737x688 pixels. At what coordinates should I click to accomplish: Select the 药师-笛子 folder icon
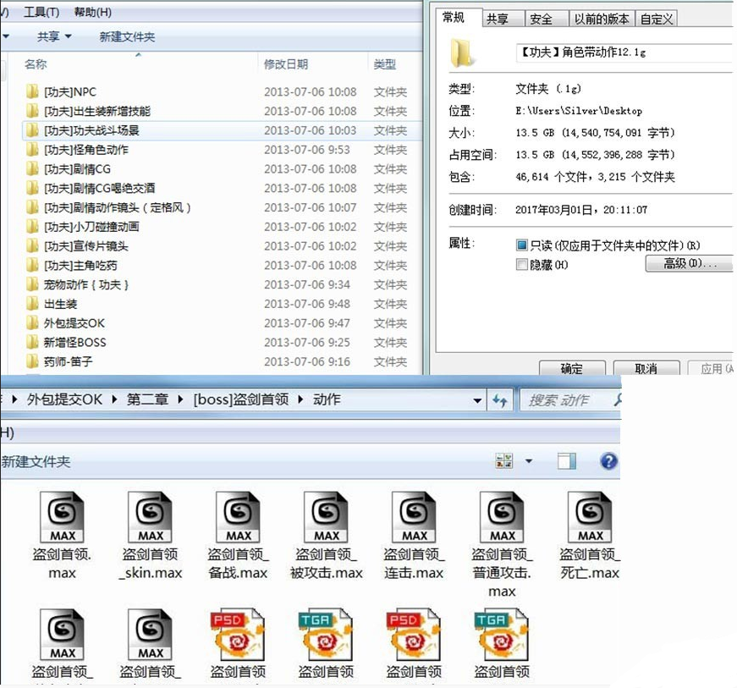32,361
